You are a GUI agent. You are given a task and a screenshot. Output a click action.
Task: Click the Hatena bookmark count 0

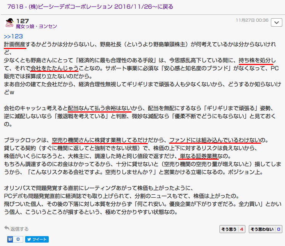tap(18, 240)
